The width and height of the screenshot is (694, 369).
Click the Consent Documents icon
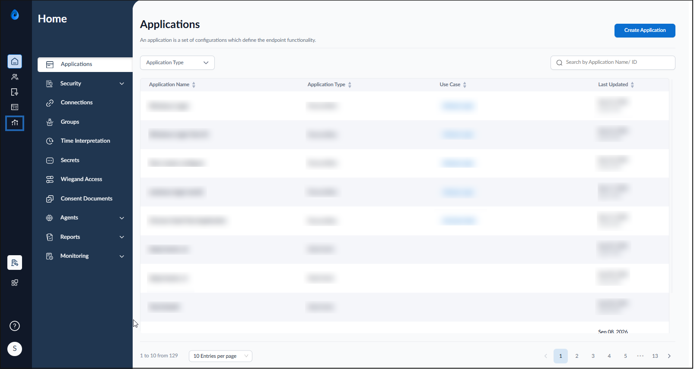pyautogui.click(x=50, y=199)
